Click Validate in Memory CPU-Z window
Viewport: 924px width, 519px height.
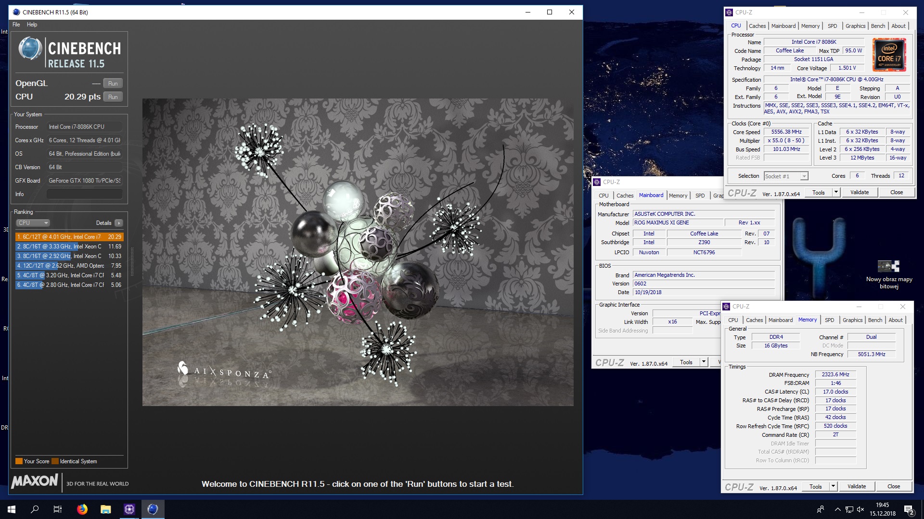(x=857, y=486)
